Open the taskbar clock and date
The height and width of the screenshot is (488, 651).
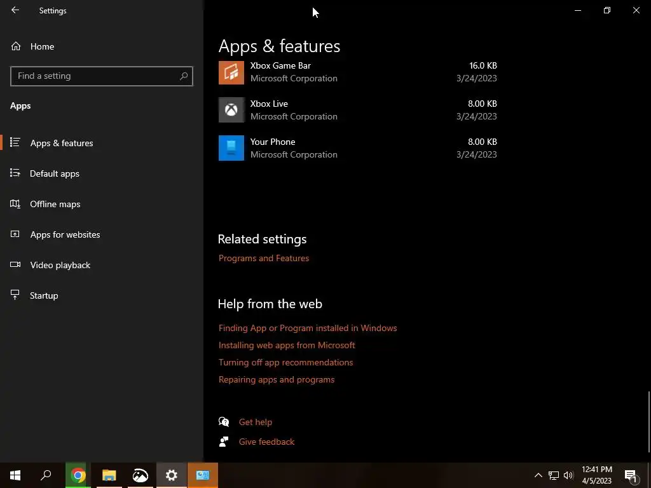point(596,475)
